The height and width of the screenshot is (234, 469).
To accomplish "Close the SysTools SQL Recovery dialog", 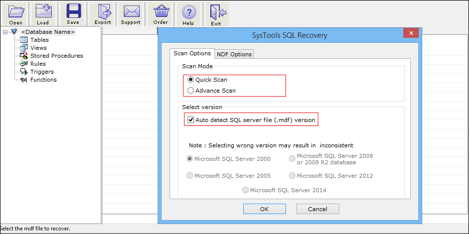I will 411,33.
